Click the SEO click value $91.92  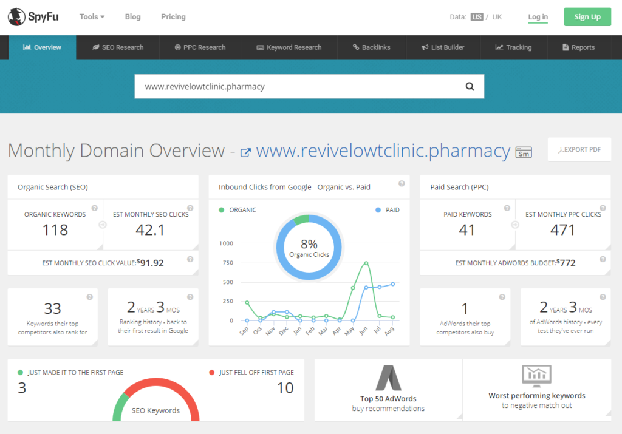pos(150,263)
